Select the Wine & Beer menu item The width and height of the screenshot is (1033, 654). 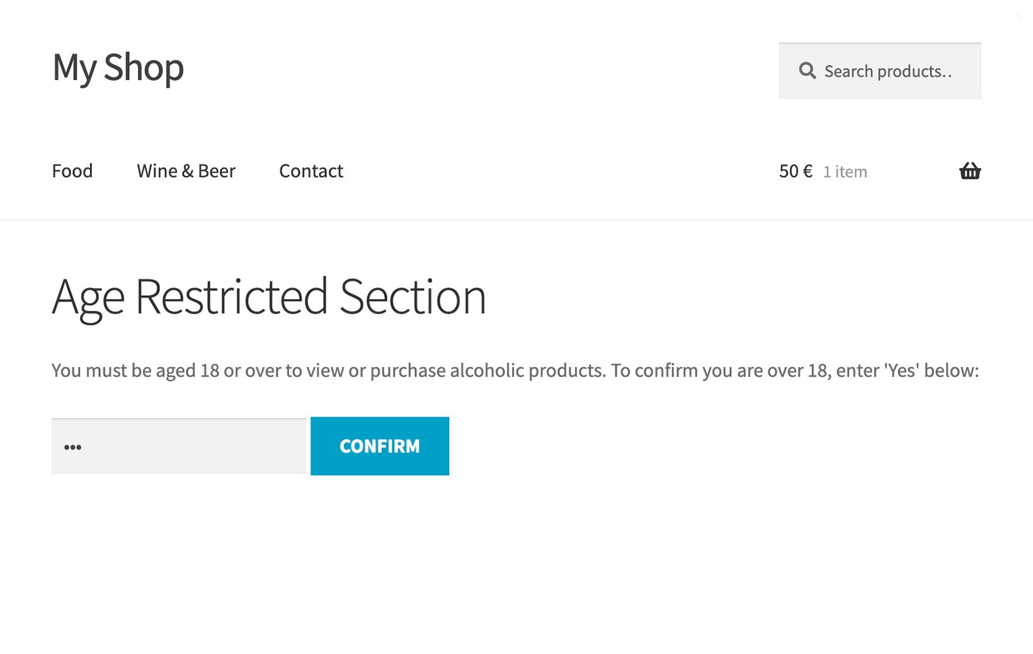click(186, 171)
